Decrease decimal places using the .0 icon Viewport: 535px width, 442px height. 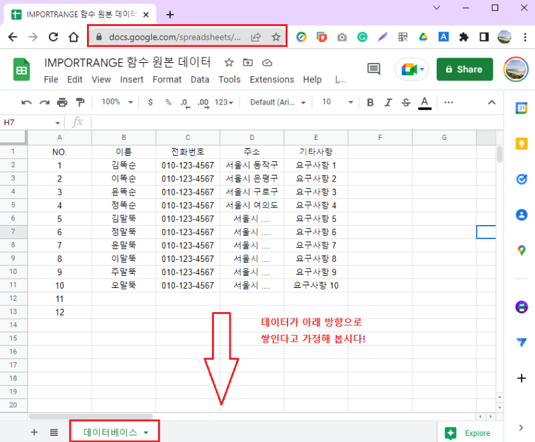click(185, 102)
